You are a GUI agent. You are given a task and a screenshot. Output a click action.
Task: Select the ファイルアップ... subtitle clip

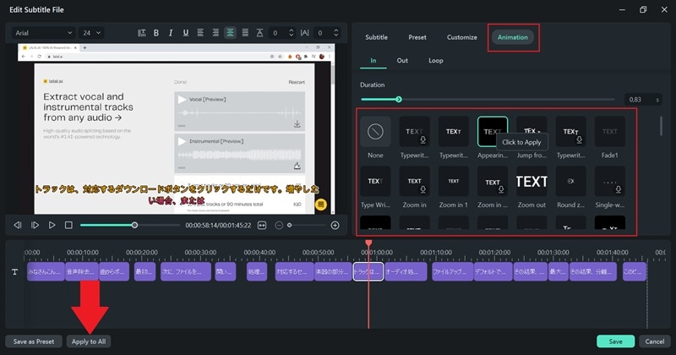453,272
